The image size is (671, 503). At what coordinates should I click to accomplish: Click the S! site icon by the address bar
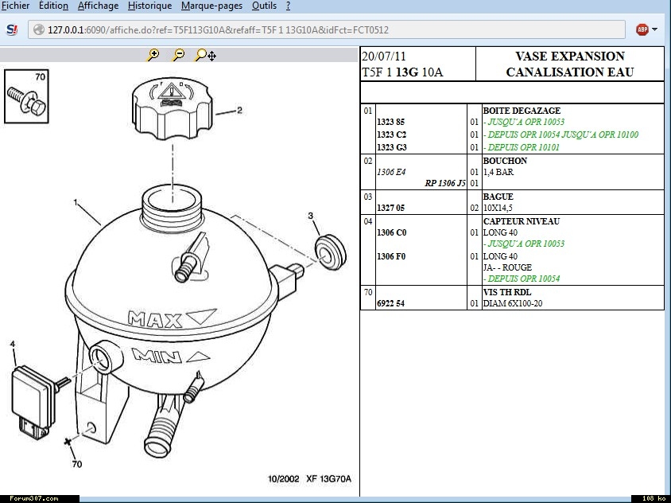coord(12,29)
